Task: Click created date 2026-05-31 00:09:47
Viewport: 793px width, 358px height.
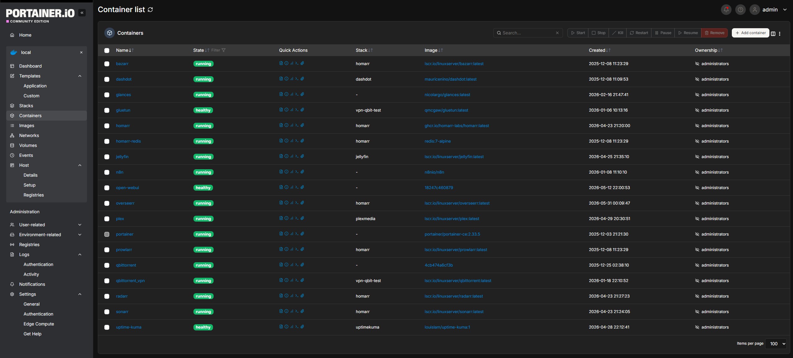Action: 609,203
